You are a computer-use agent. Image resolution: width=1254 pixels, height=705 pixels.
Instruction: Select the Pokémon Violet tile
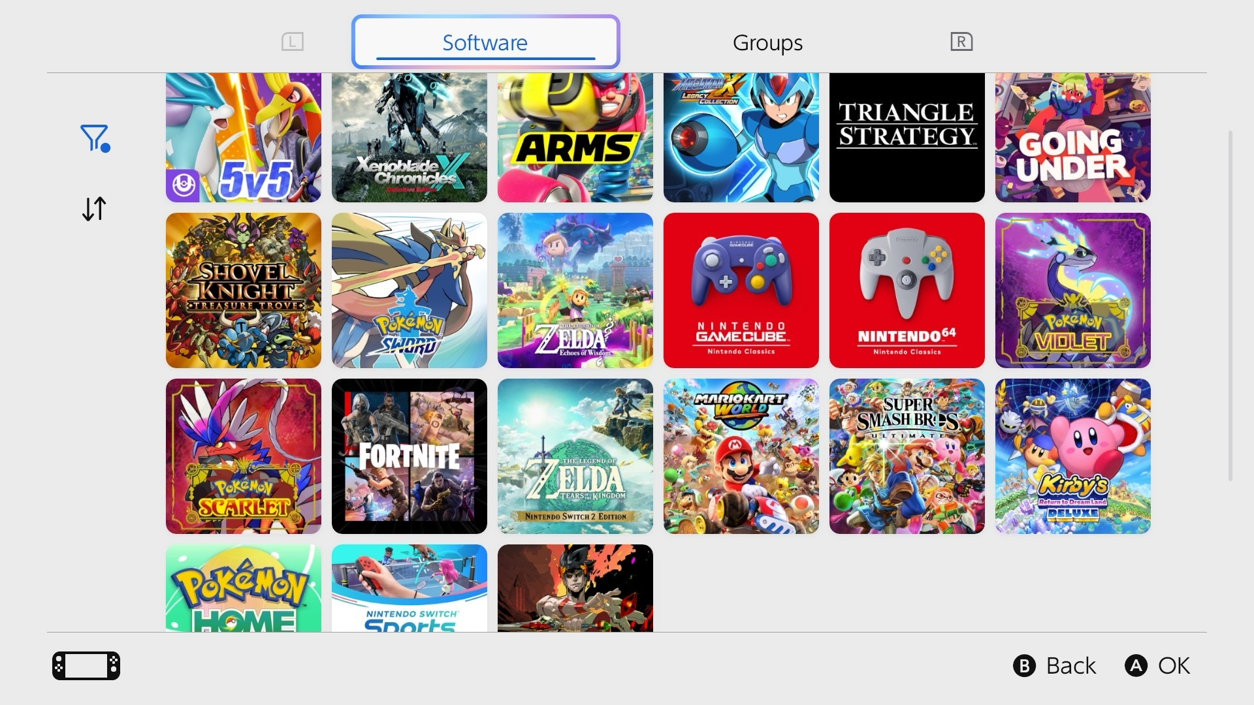(x=1073, y=290)
